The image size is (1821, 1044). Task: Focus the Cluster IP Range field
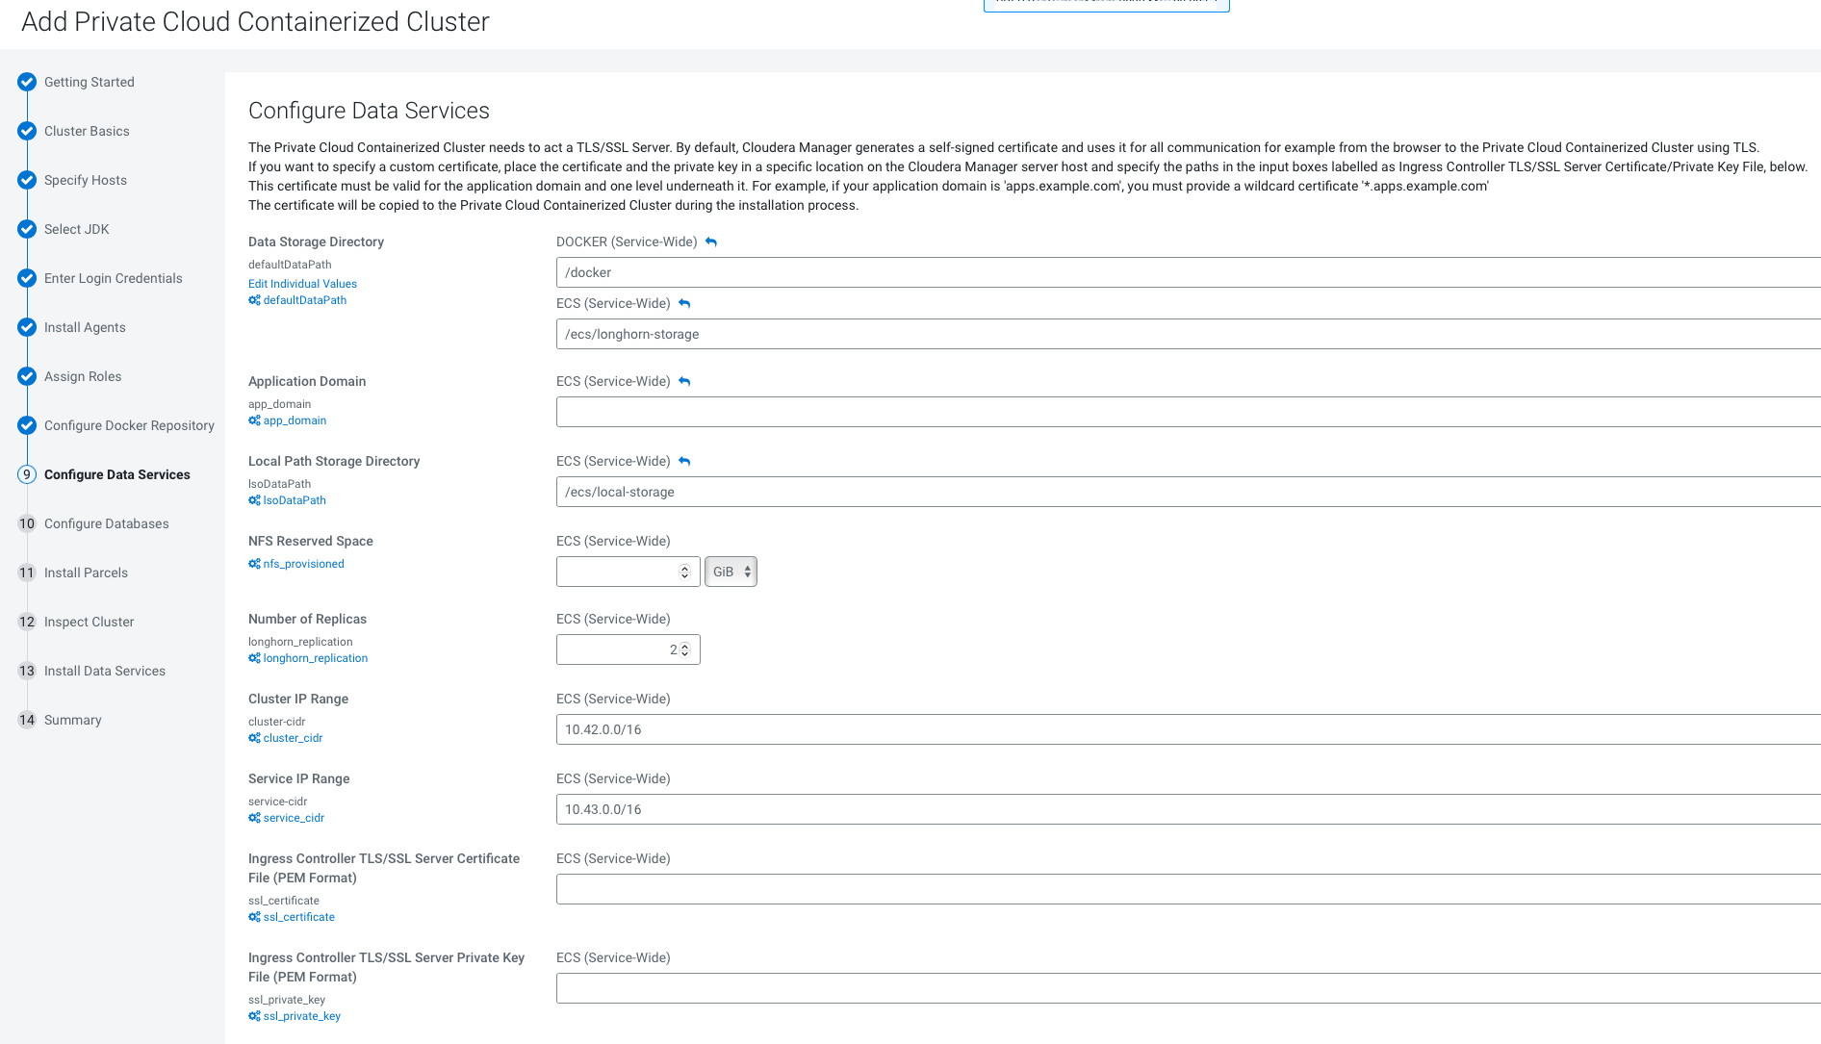click(x=1184, y=729)
